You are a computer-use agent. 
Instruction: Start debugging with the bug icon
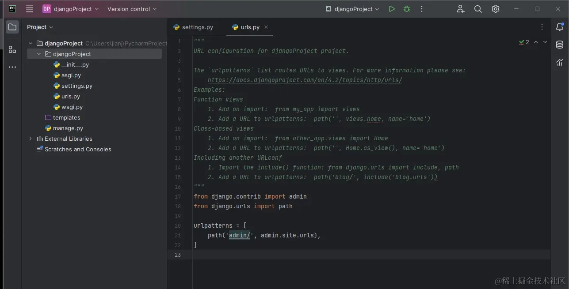click(407, 9)
